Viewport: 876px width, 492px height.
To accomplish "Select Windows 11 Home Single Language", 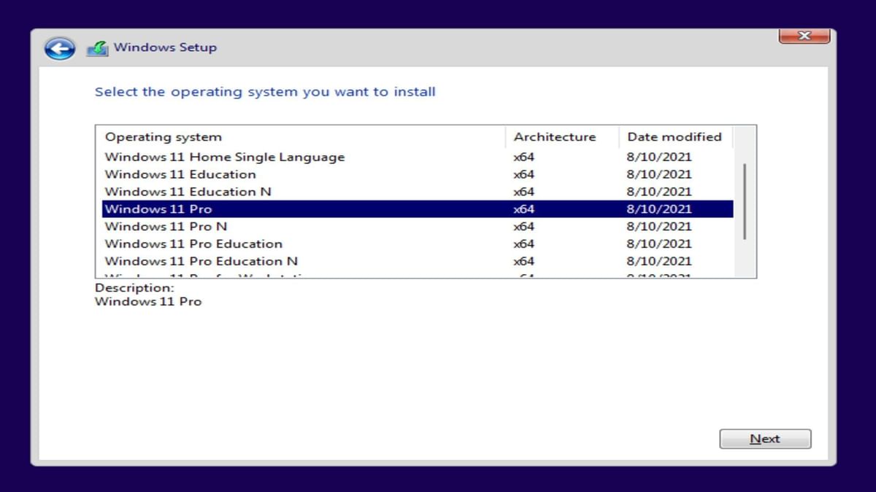I will point(225,157).
